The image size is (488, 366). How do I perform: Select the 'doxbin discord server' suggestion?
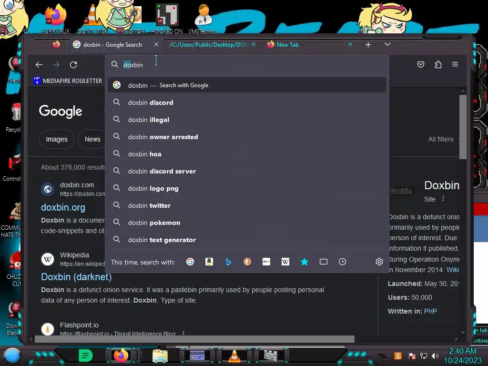(x=247, y=171)
